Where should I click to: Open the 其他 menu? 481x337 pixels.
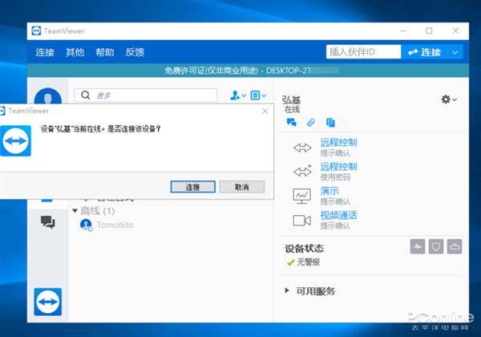[x=75, y=52]
